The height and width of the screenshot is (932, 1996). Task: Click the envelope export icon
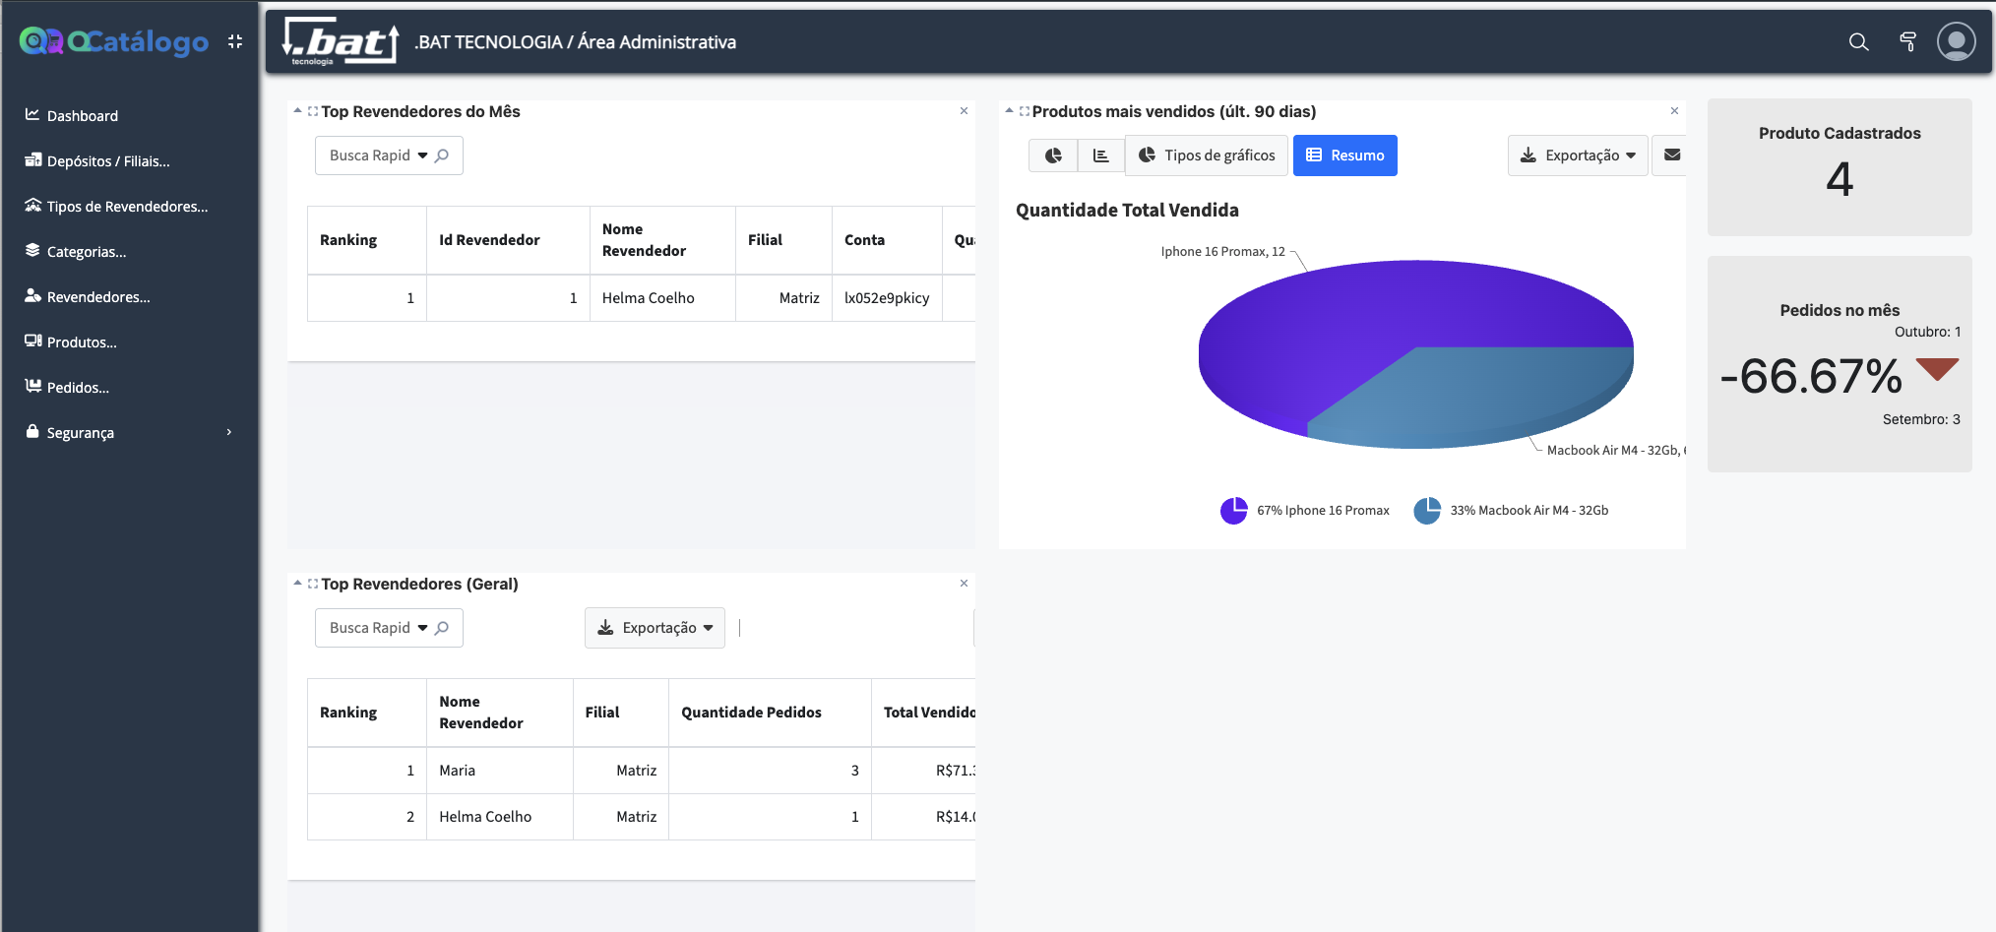coord(1673,155)
